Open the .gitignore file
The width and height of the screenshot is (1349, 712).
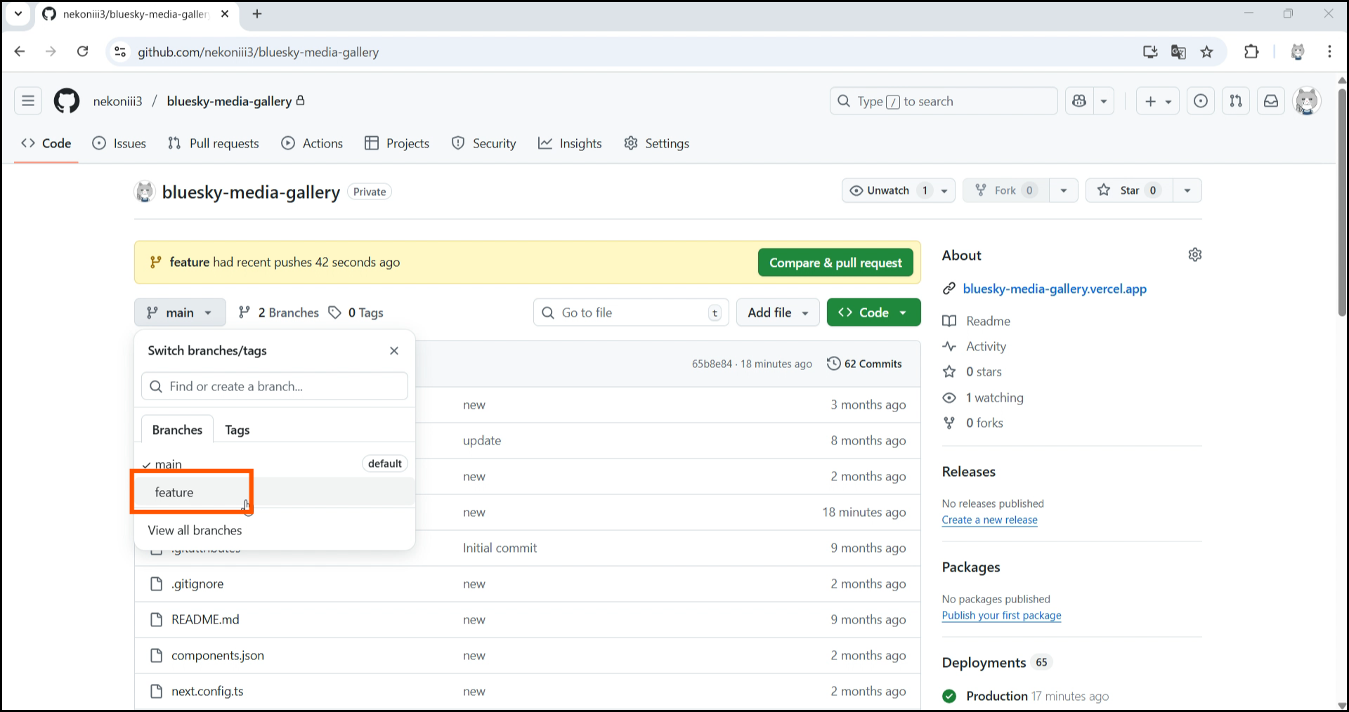(x=197, y=584)
